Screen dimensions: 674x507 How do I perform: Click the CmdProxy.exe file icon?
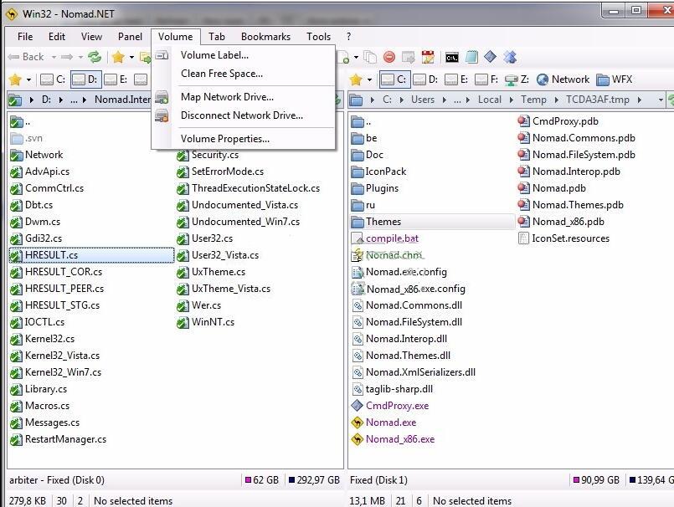coord(358,406)
